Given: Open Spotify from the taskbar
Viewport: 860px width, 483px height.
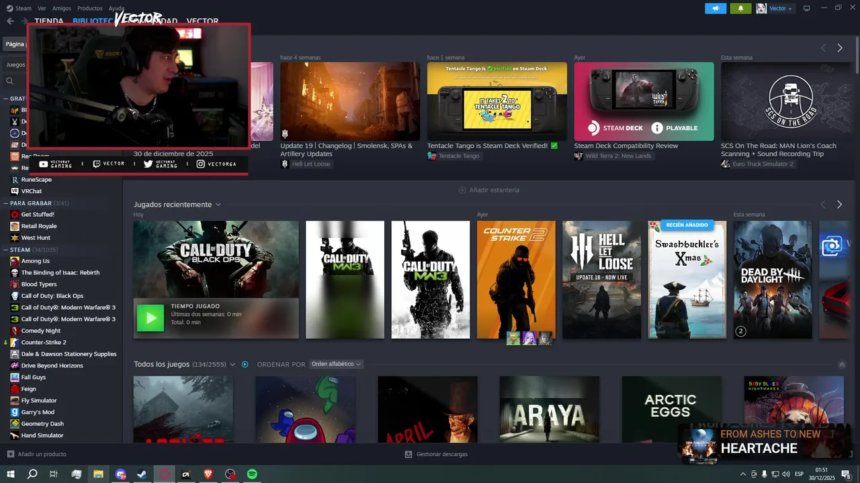Looking at the screenshot, I should [x=252, y=474].
